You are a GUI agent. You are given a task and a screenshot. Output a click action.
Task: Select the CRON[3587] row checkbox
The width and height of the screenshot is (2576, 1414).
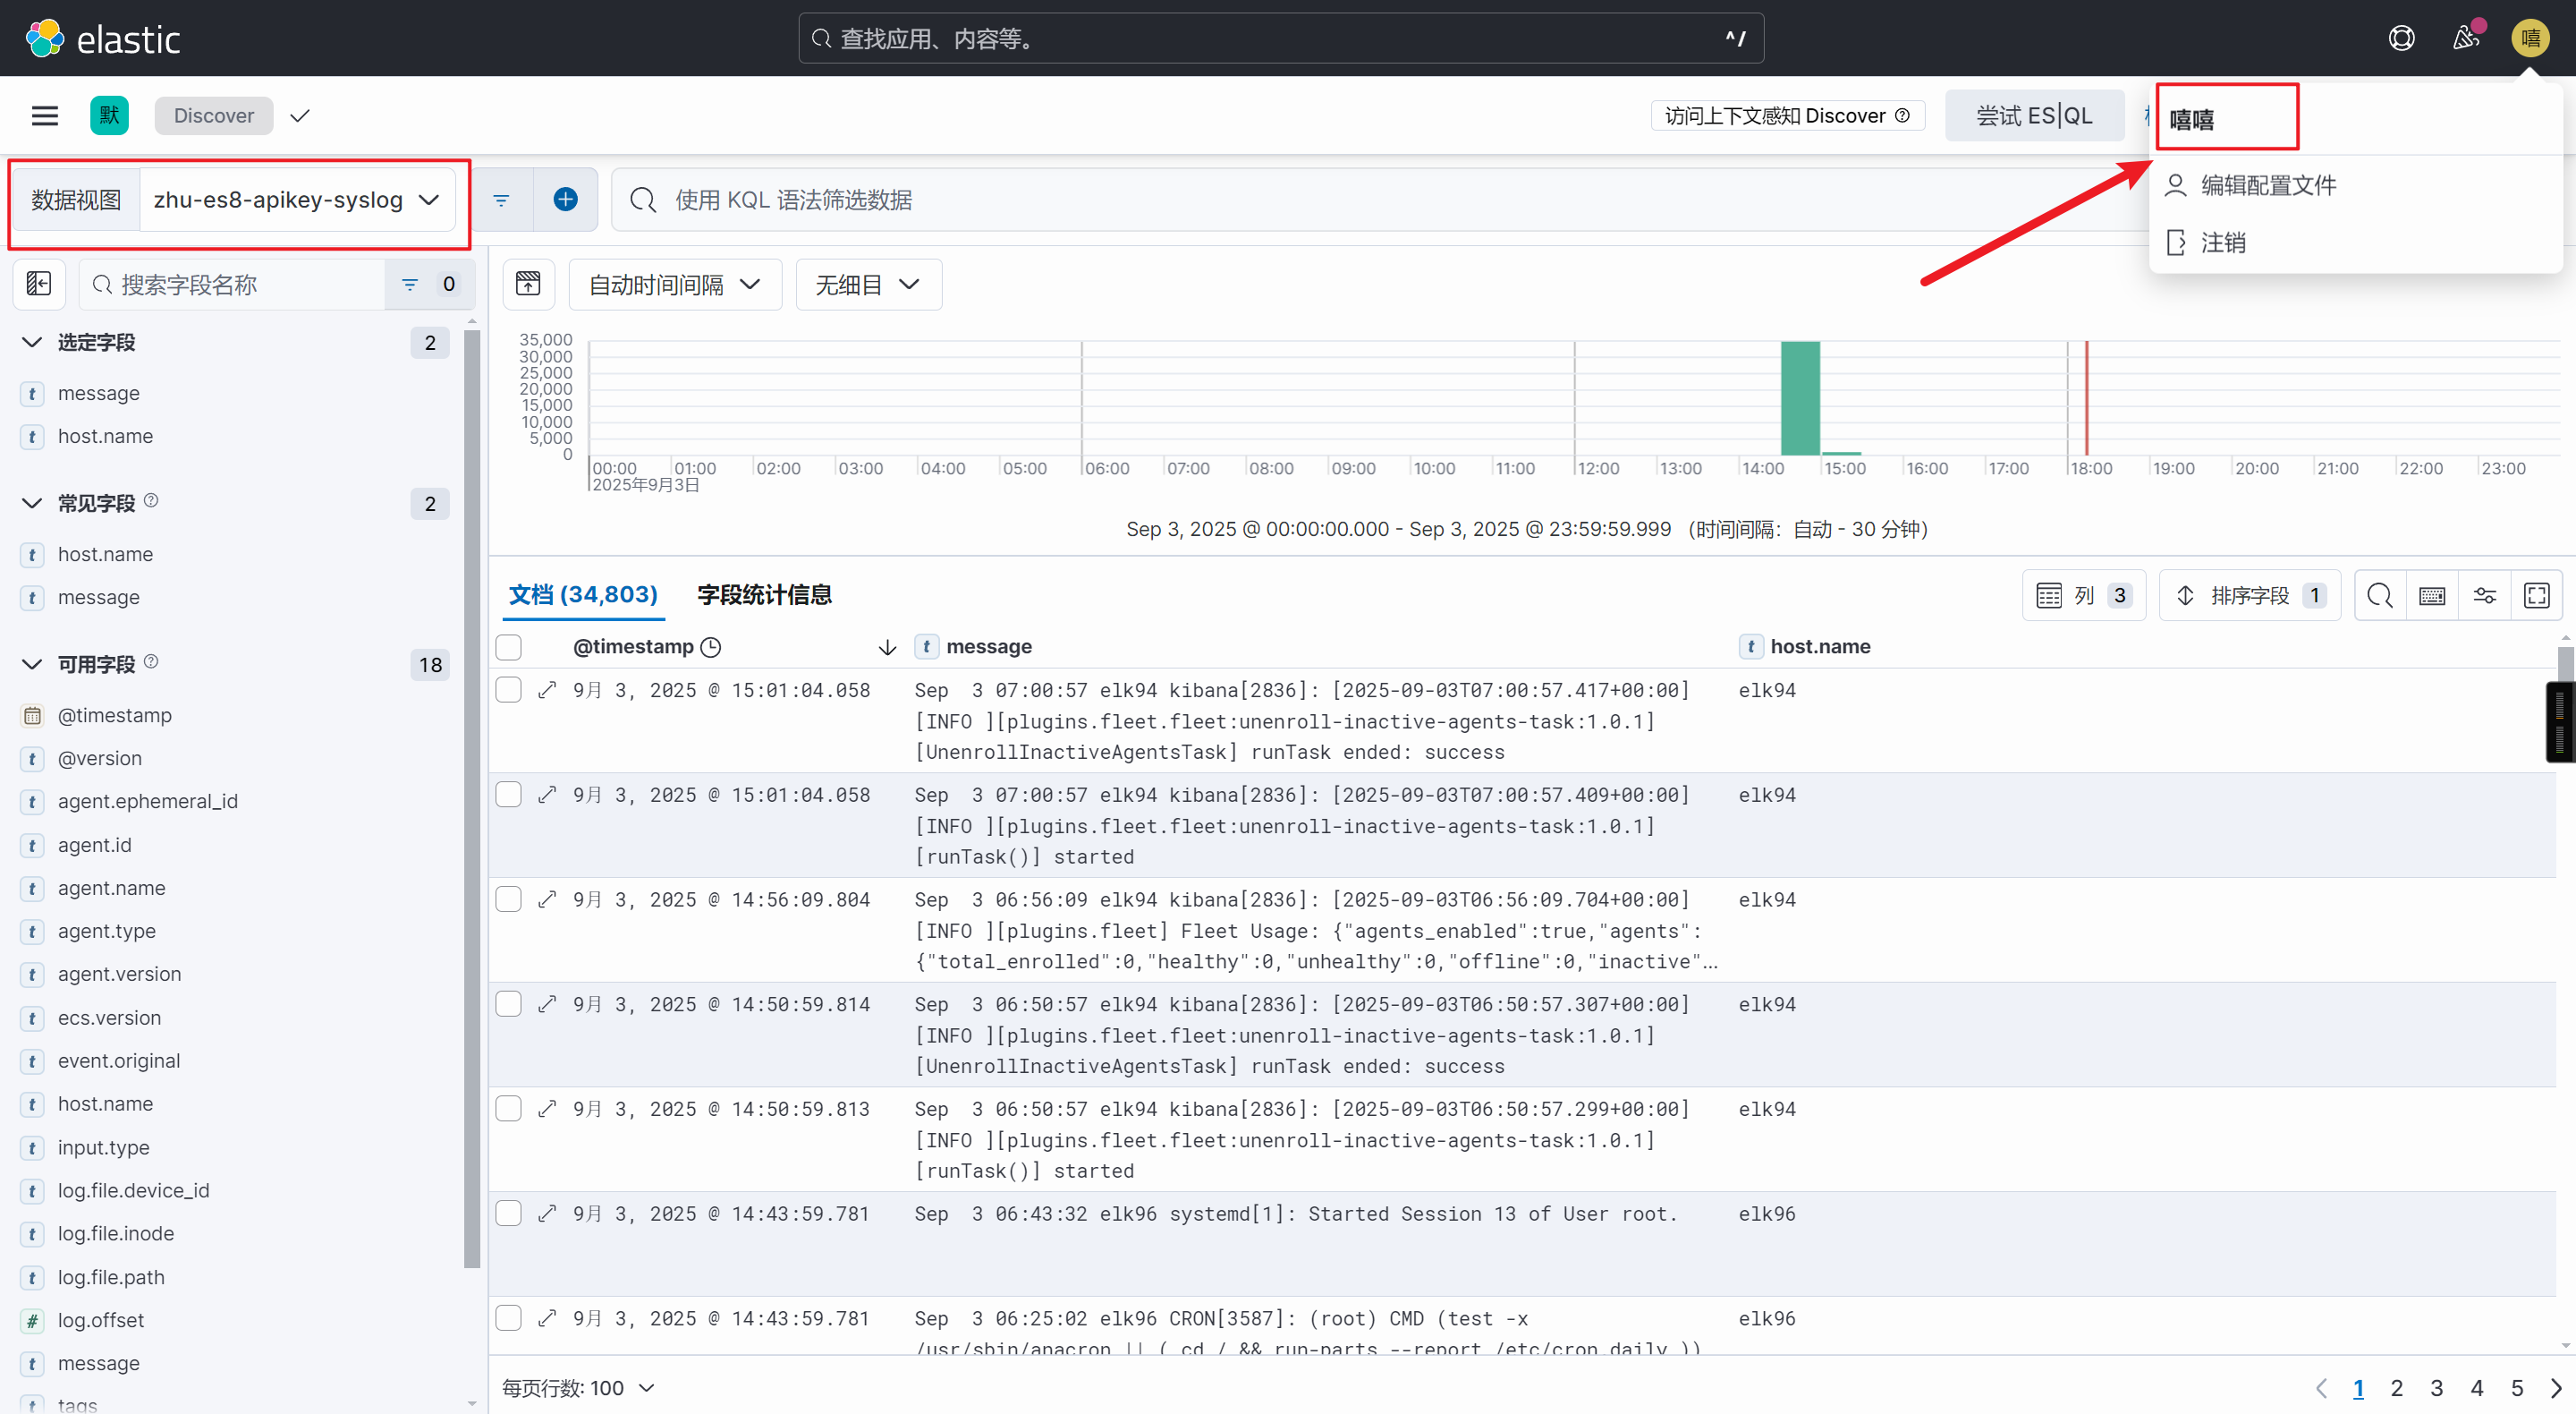509,1318
